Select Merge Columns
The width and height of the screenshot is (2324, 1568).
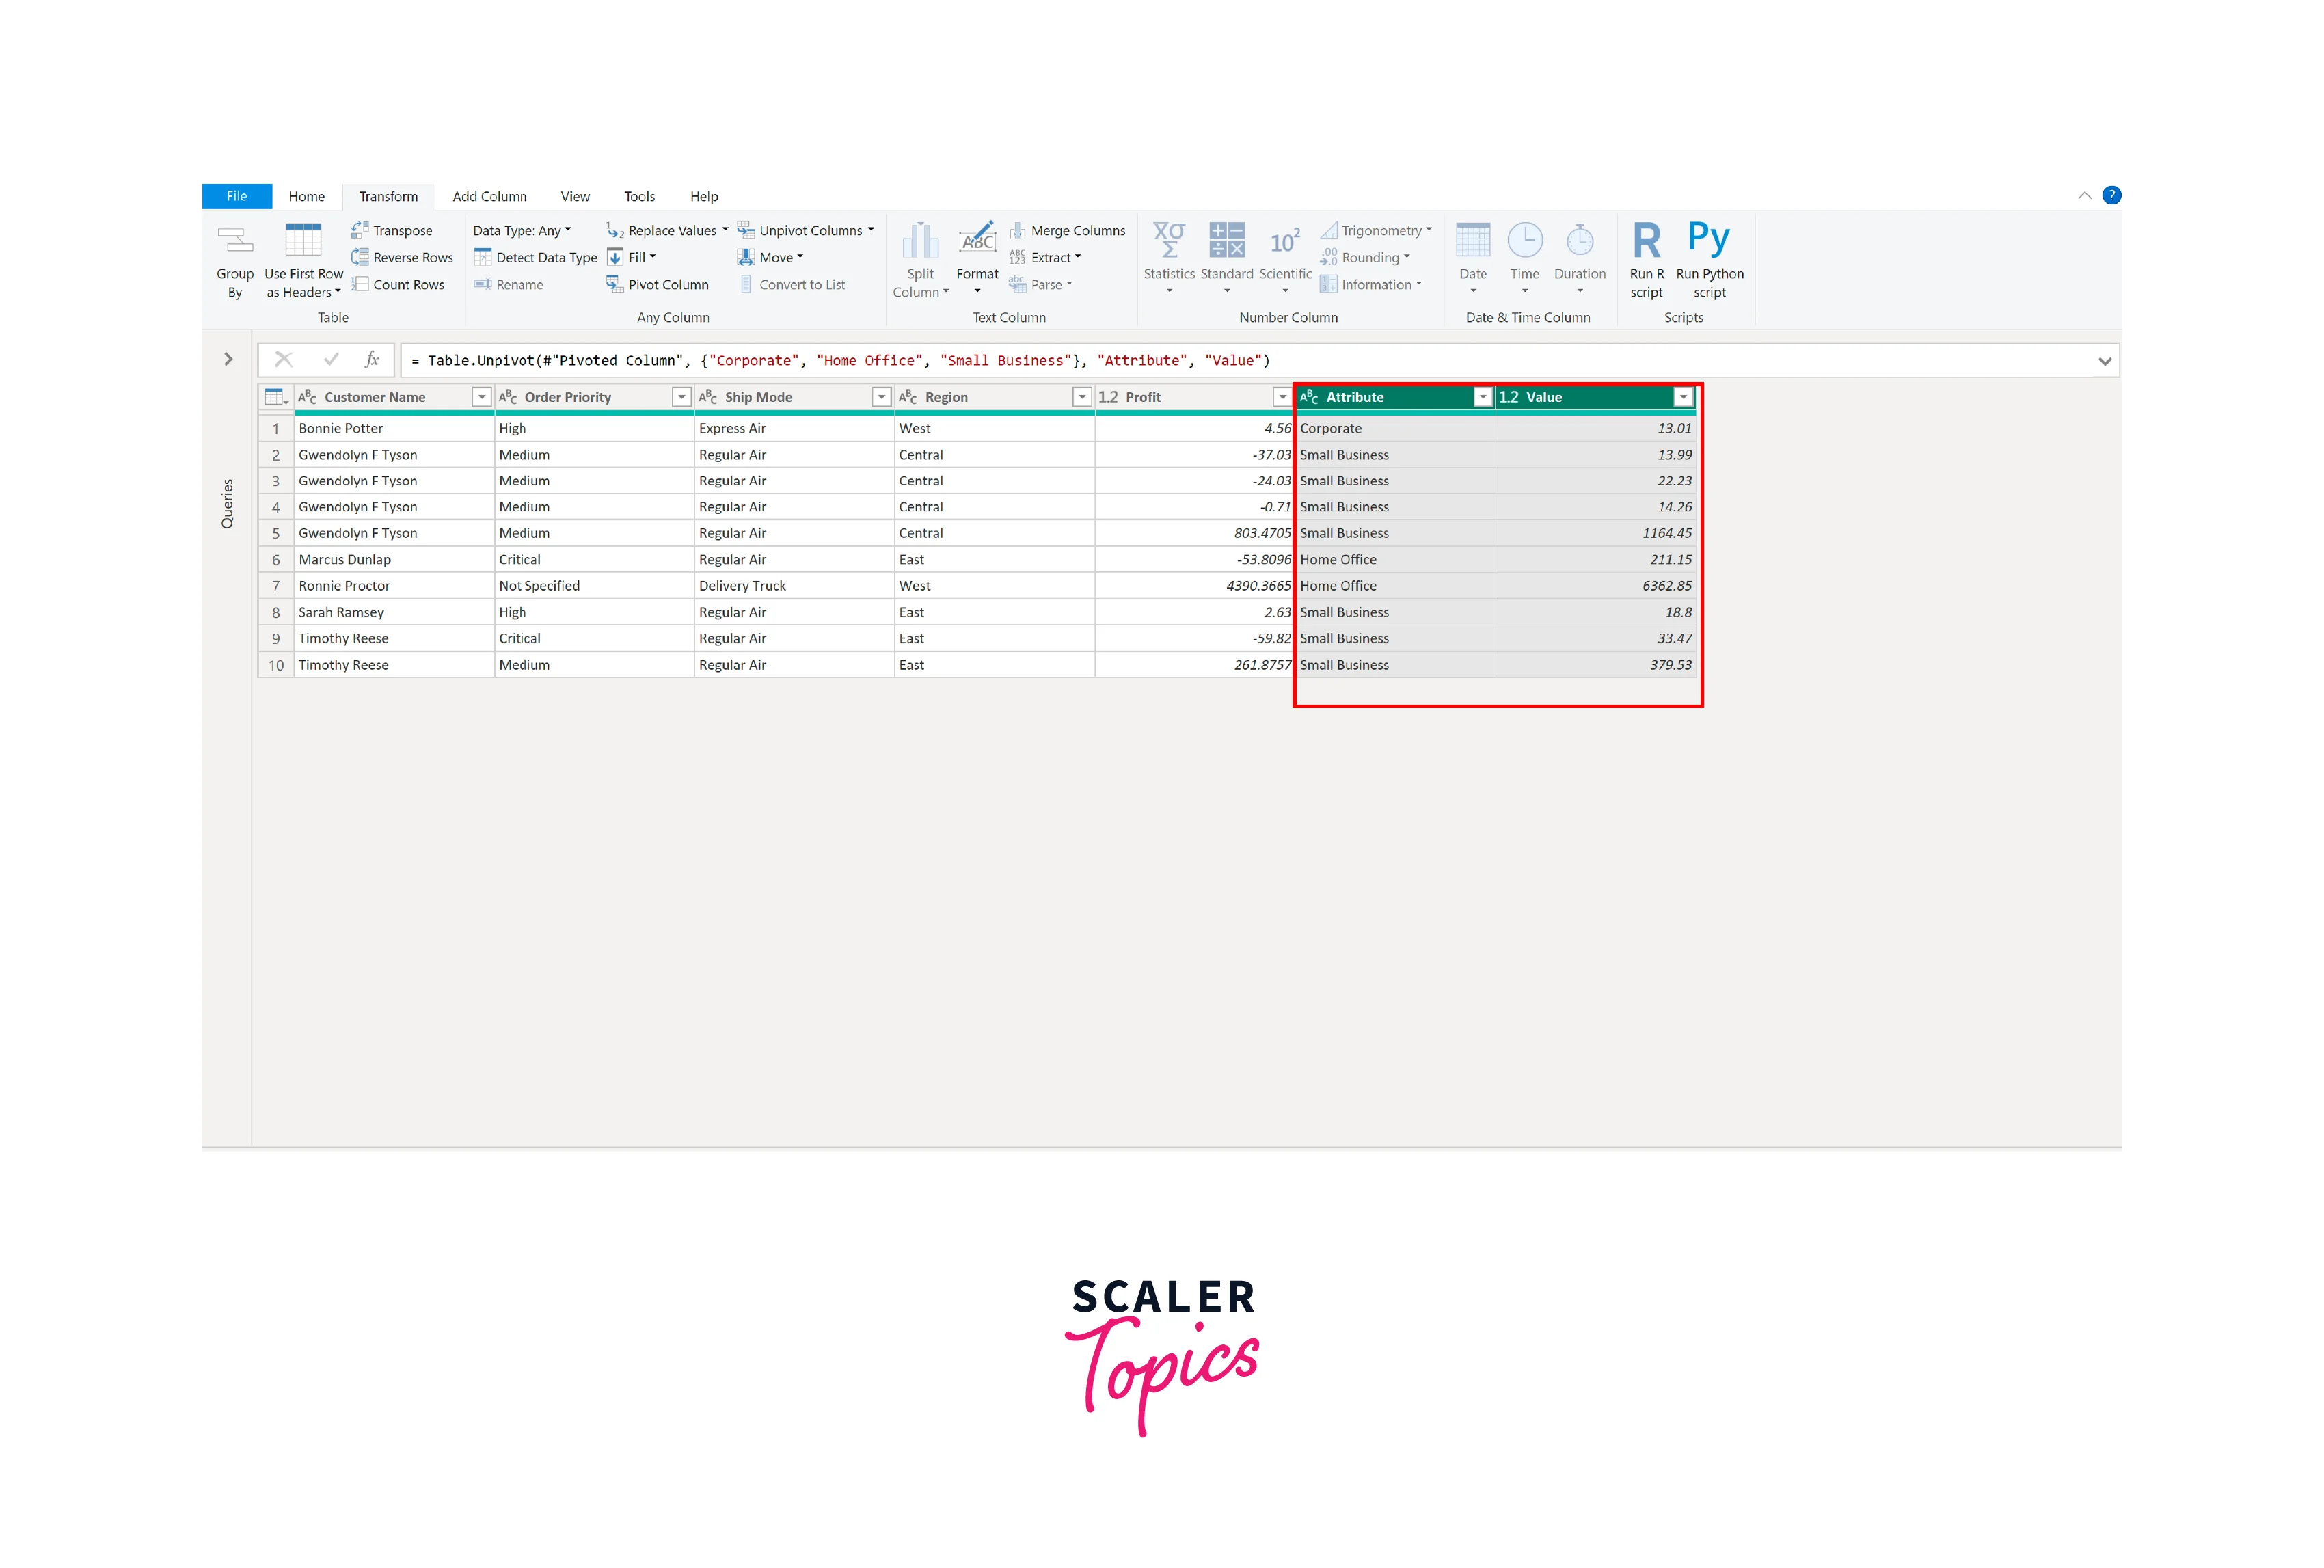pyautogui.click(x=1067, y=230)
